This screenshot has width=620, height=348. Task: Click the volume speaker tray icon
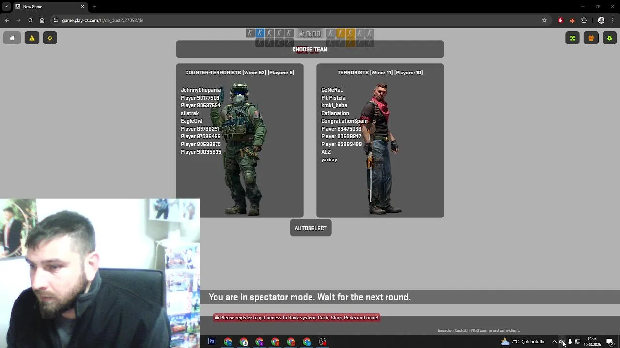[x=562, y=342]
